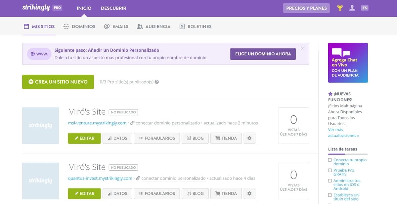
Task: Open BLOG for quantus-invest site
Action: pos(195,193)
